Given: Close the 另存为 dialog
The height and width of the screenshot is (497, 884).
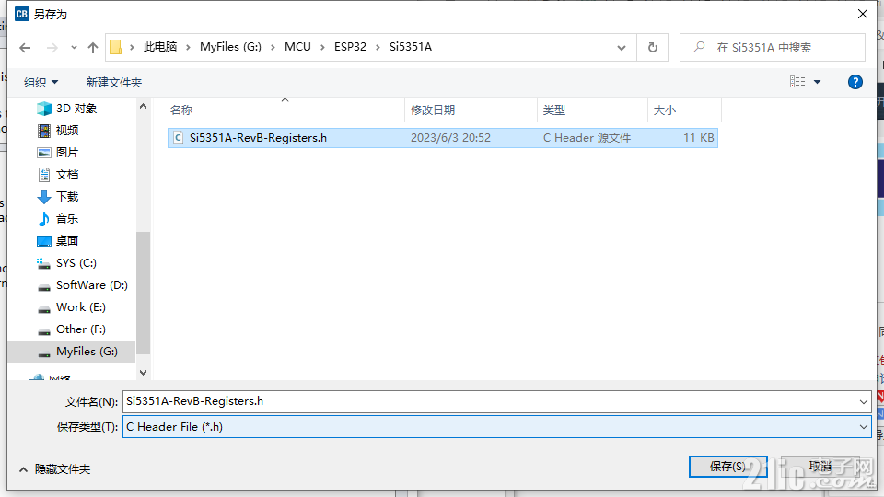Looking at the screenshot, I should point(863,14).
